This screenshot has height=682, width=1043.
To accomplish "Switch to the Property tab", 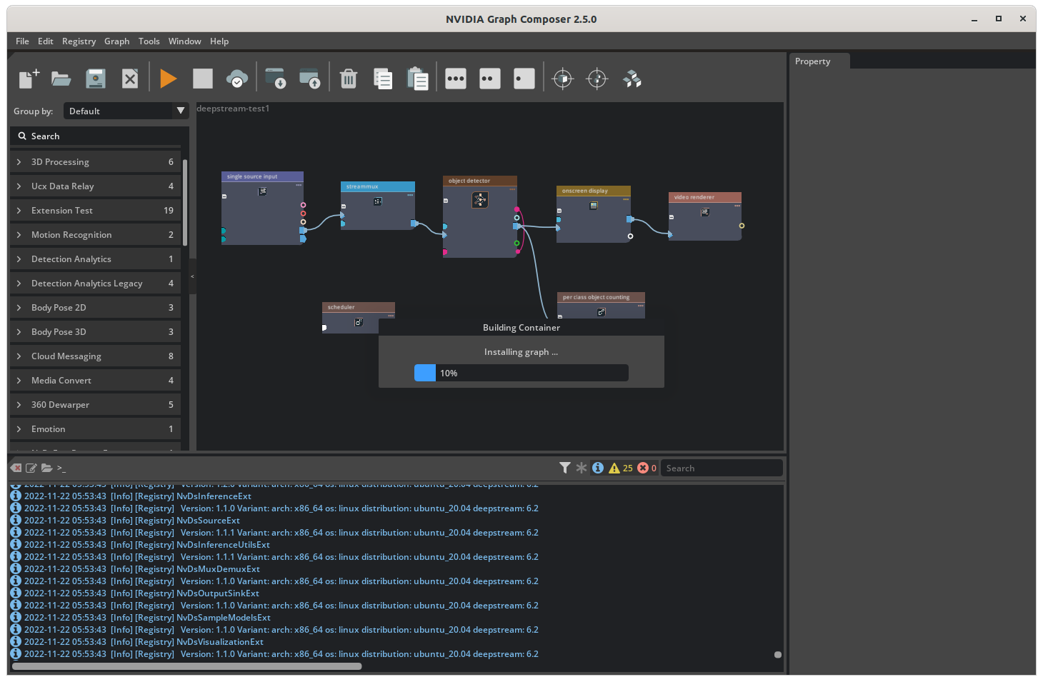I will coord(819,61).
